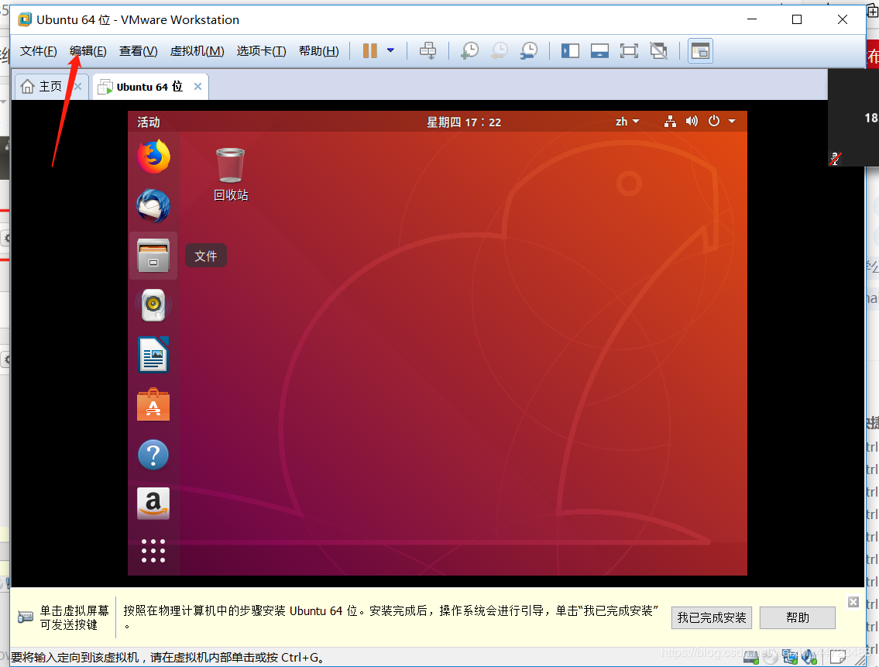The height and width of the screenshot is (667, 879).
Task: Open the 编辑(E) menu
Action: click(88, 51)
